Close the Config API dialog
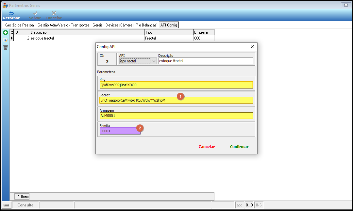 coord(252,47)
